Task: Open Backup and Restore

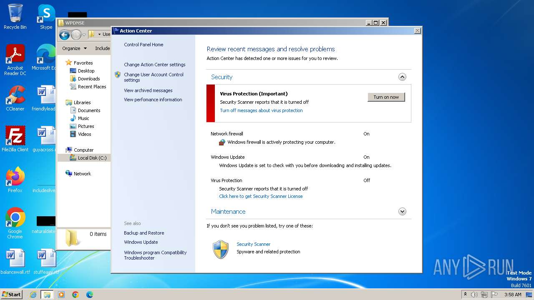Action: (144, 233)
